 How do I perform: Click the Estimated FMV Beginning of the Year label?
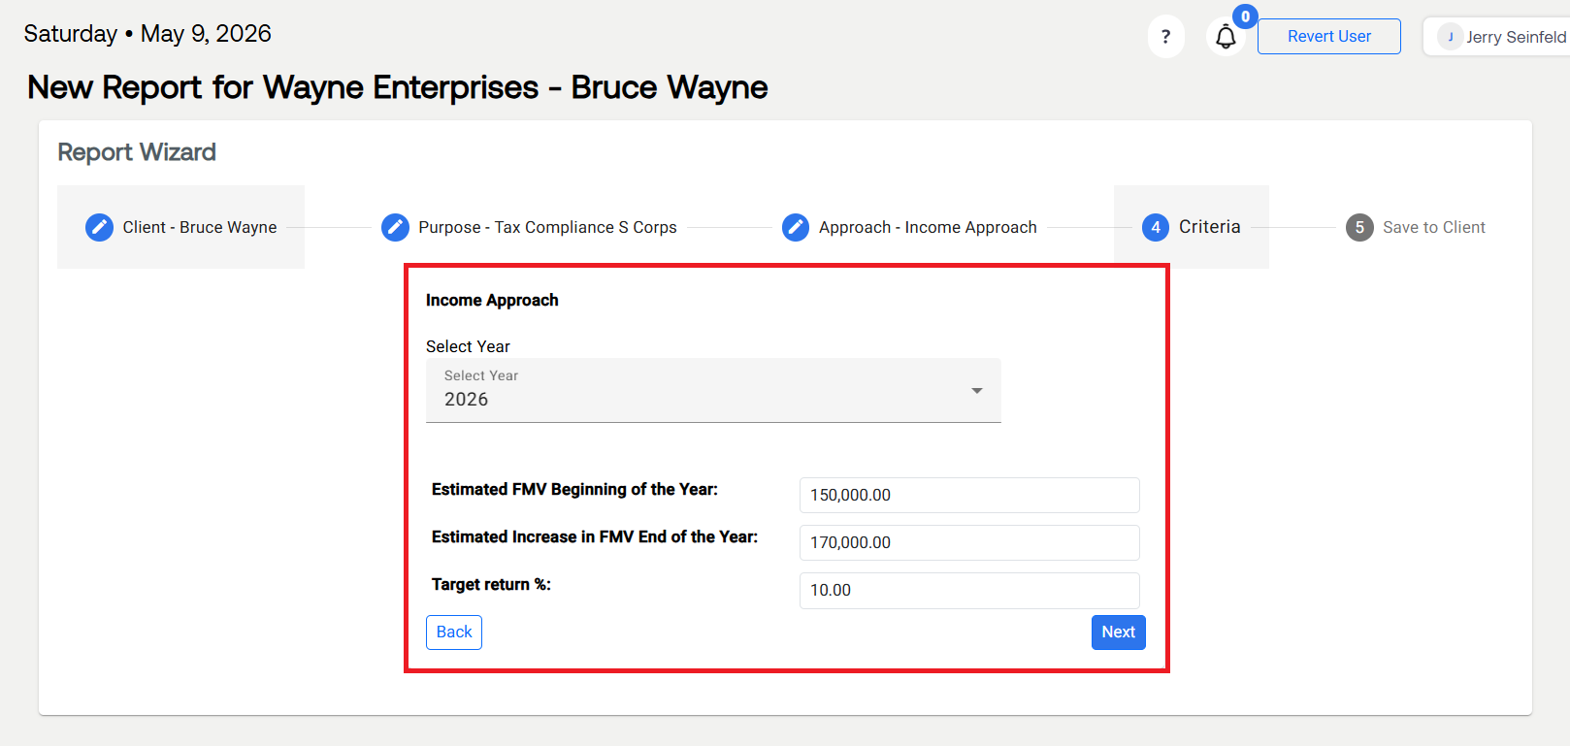pyautogui.click(x=574, y=489)
